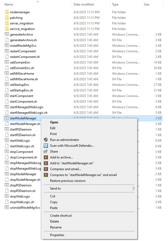Click the startNodeManager command file icon
Viewport: 168px width, 241px height.
tap(7, 118)
